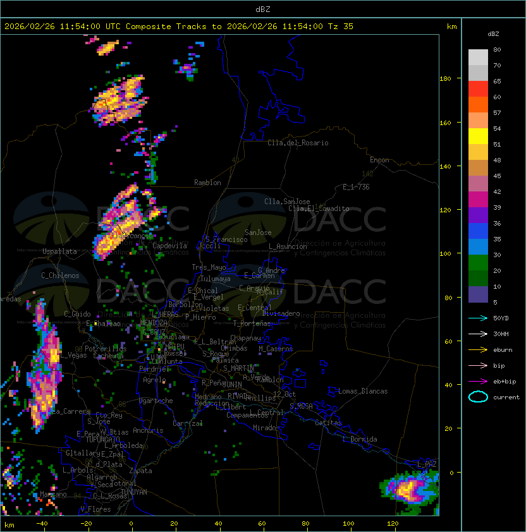Click the magenta eb+bip arrow in legend
Image resolution: width=526 pixels, height=532 pixels.
point(478,382)
